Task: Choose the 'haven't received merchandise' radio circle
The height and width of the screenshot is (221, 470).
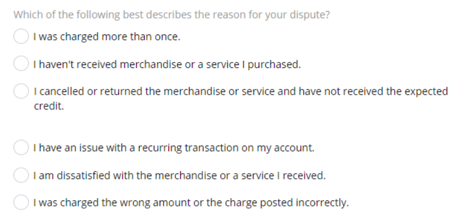Action: pos(21,63)
